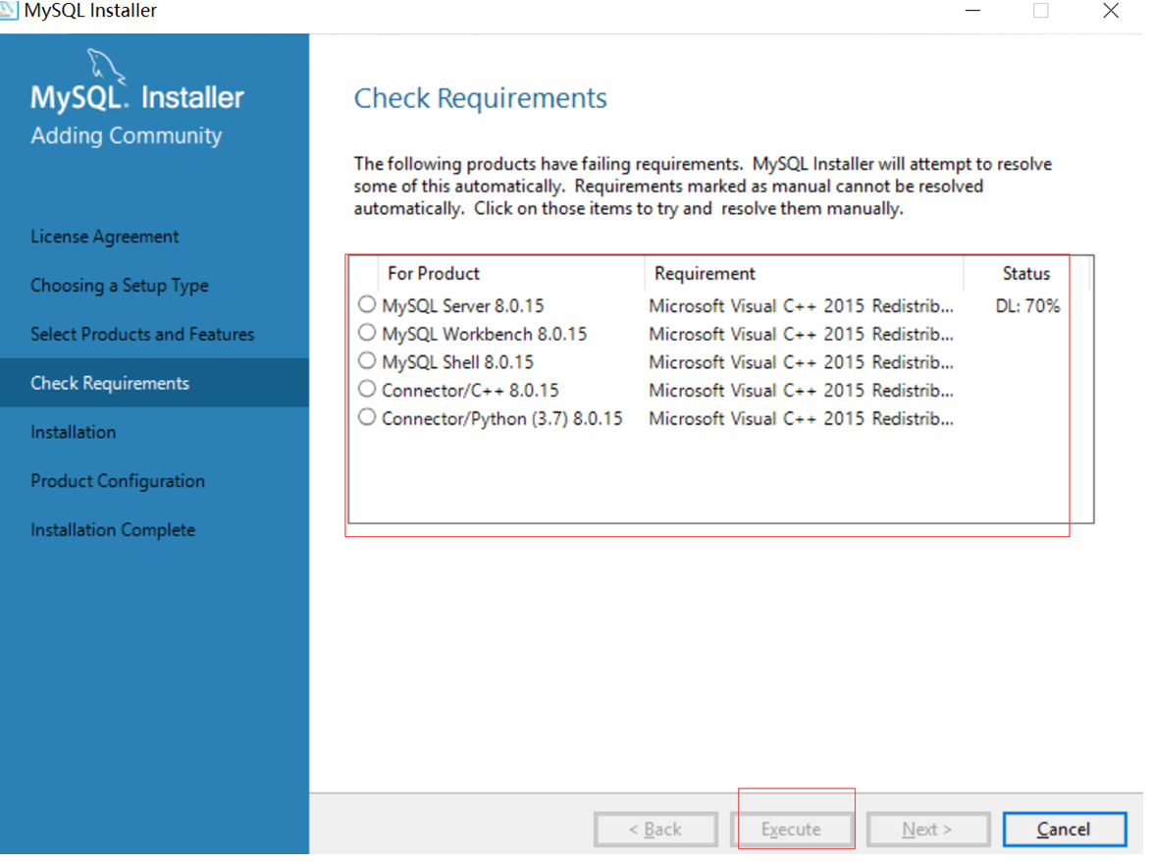Image resolution: width=1152 pixels, height=862 pixels.
Task: Click the requirement text for MySQL Server row
Action: click(801, 305)
